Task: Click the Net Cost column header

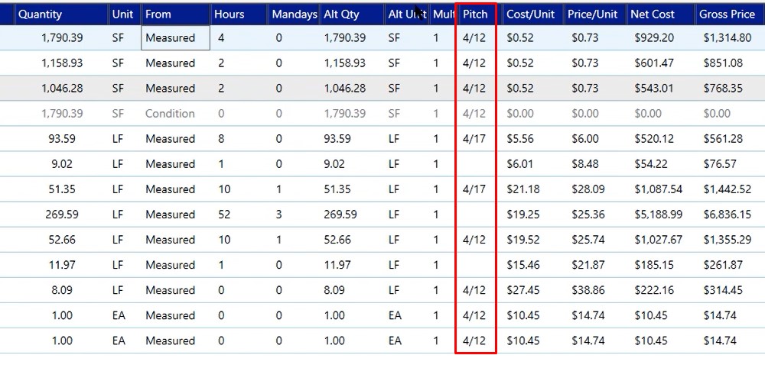Action: pos(661,14)
